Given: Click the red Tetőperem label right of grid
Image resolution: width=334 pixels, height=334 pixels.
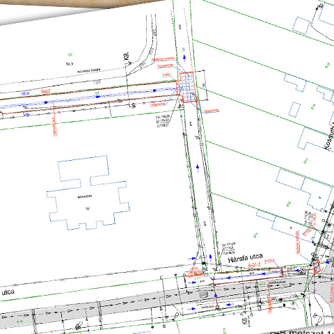Looking at the screenshot, I should click(x=212, y=111).
